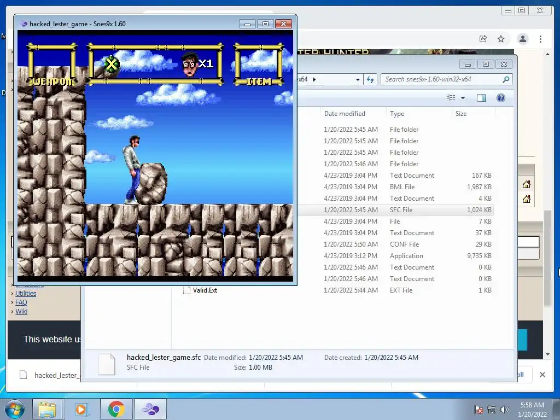This screenshot has height=420, width=560.
Task: Open the volume speaker tray icon
Action: point(504,409)
